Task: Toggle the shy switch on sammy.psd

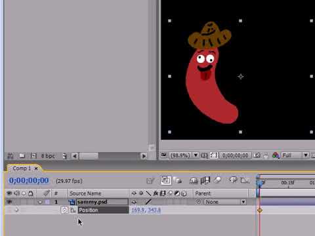Action: [x=134, y=202]
